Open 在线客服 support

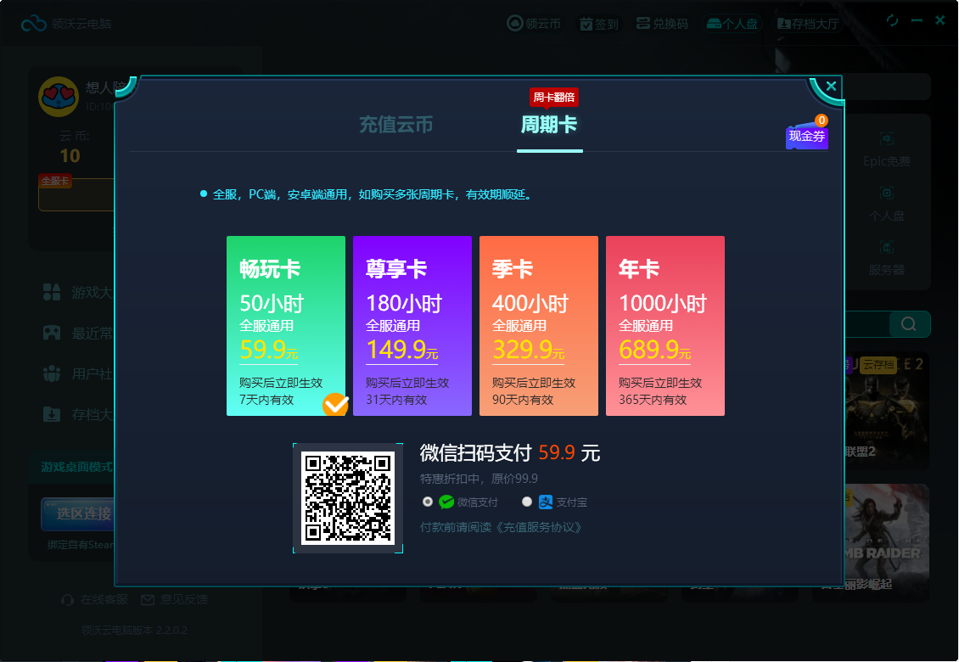tap(95, 599)
